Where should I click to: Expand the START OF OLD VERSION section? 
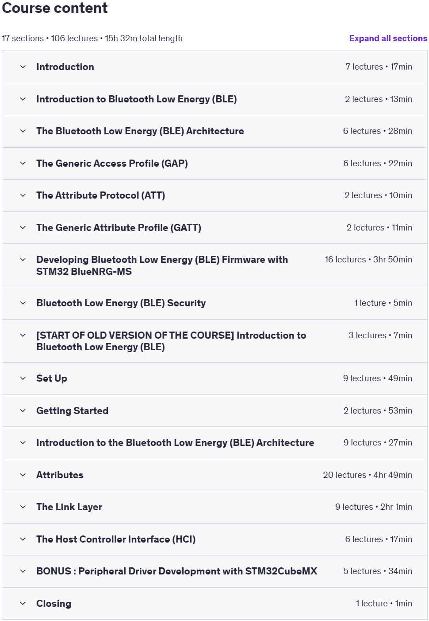point(214,341)
